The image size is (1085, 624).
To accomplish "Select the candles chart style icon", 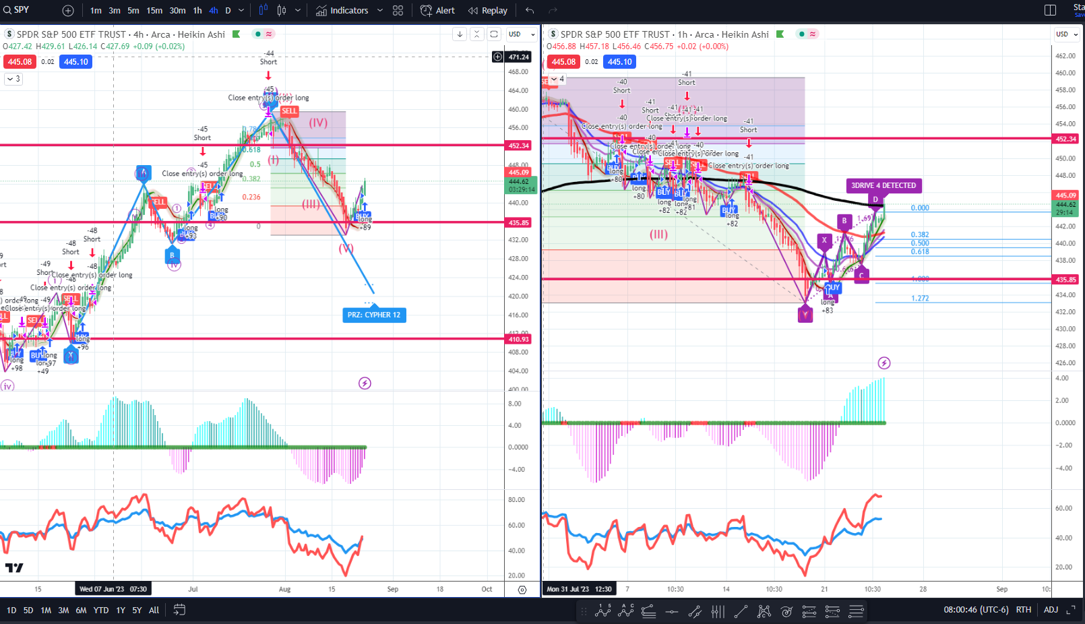I will pyautogui.click(x=281, y=10).
